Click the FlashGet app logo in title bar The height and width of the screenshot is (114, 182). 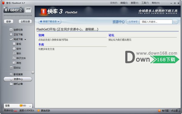[x=3, y=3]
